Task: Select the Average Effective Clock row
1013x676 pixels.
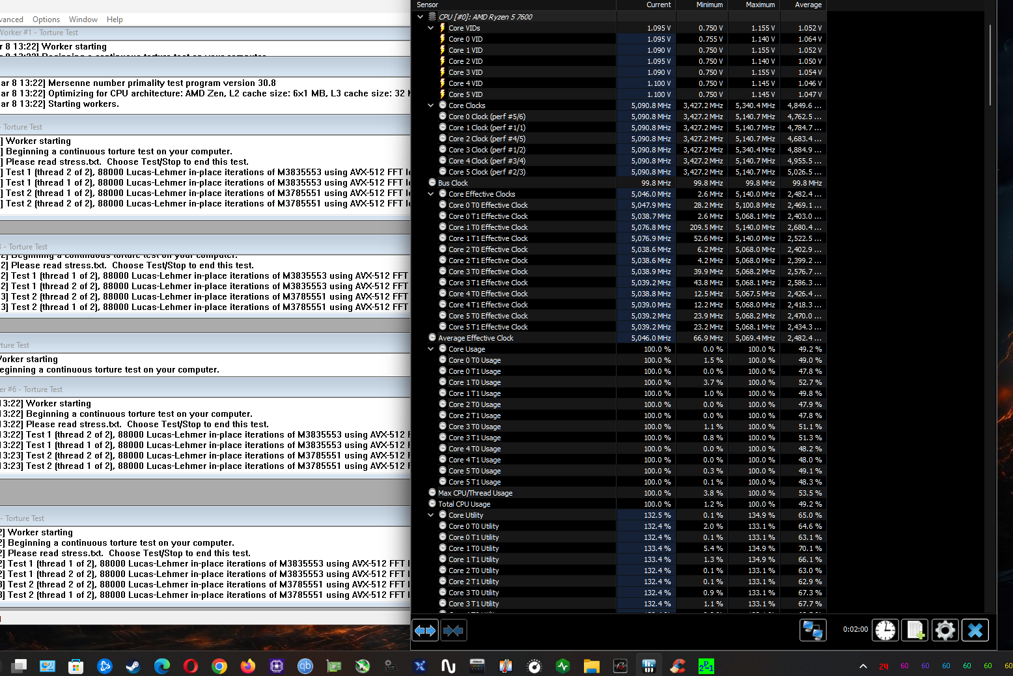Action: [x=619, y=338]
